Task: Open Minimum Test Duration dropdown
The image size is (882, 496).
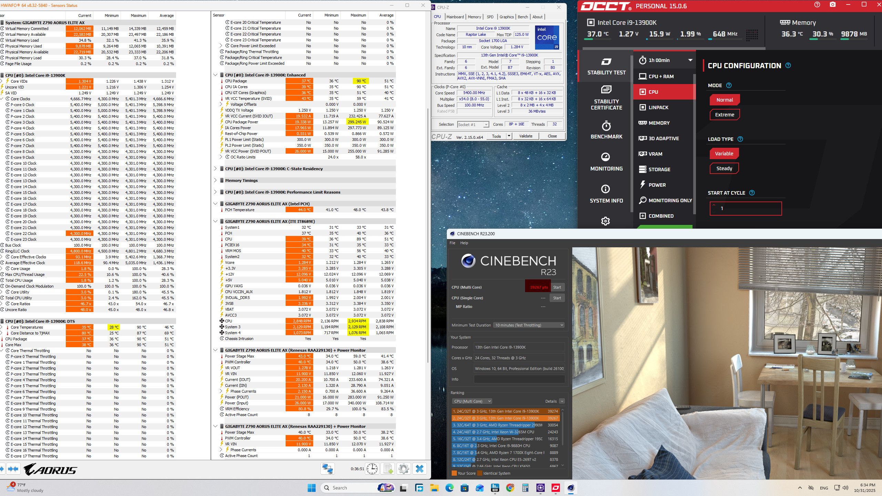Action: 529,325
